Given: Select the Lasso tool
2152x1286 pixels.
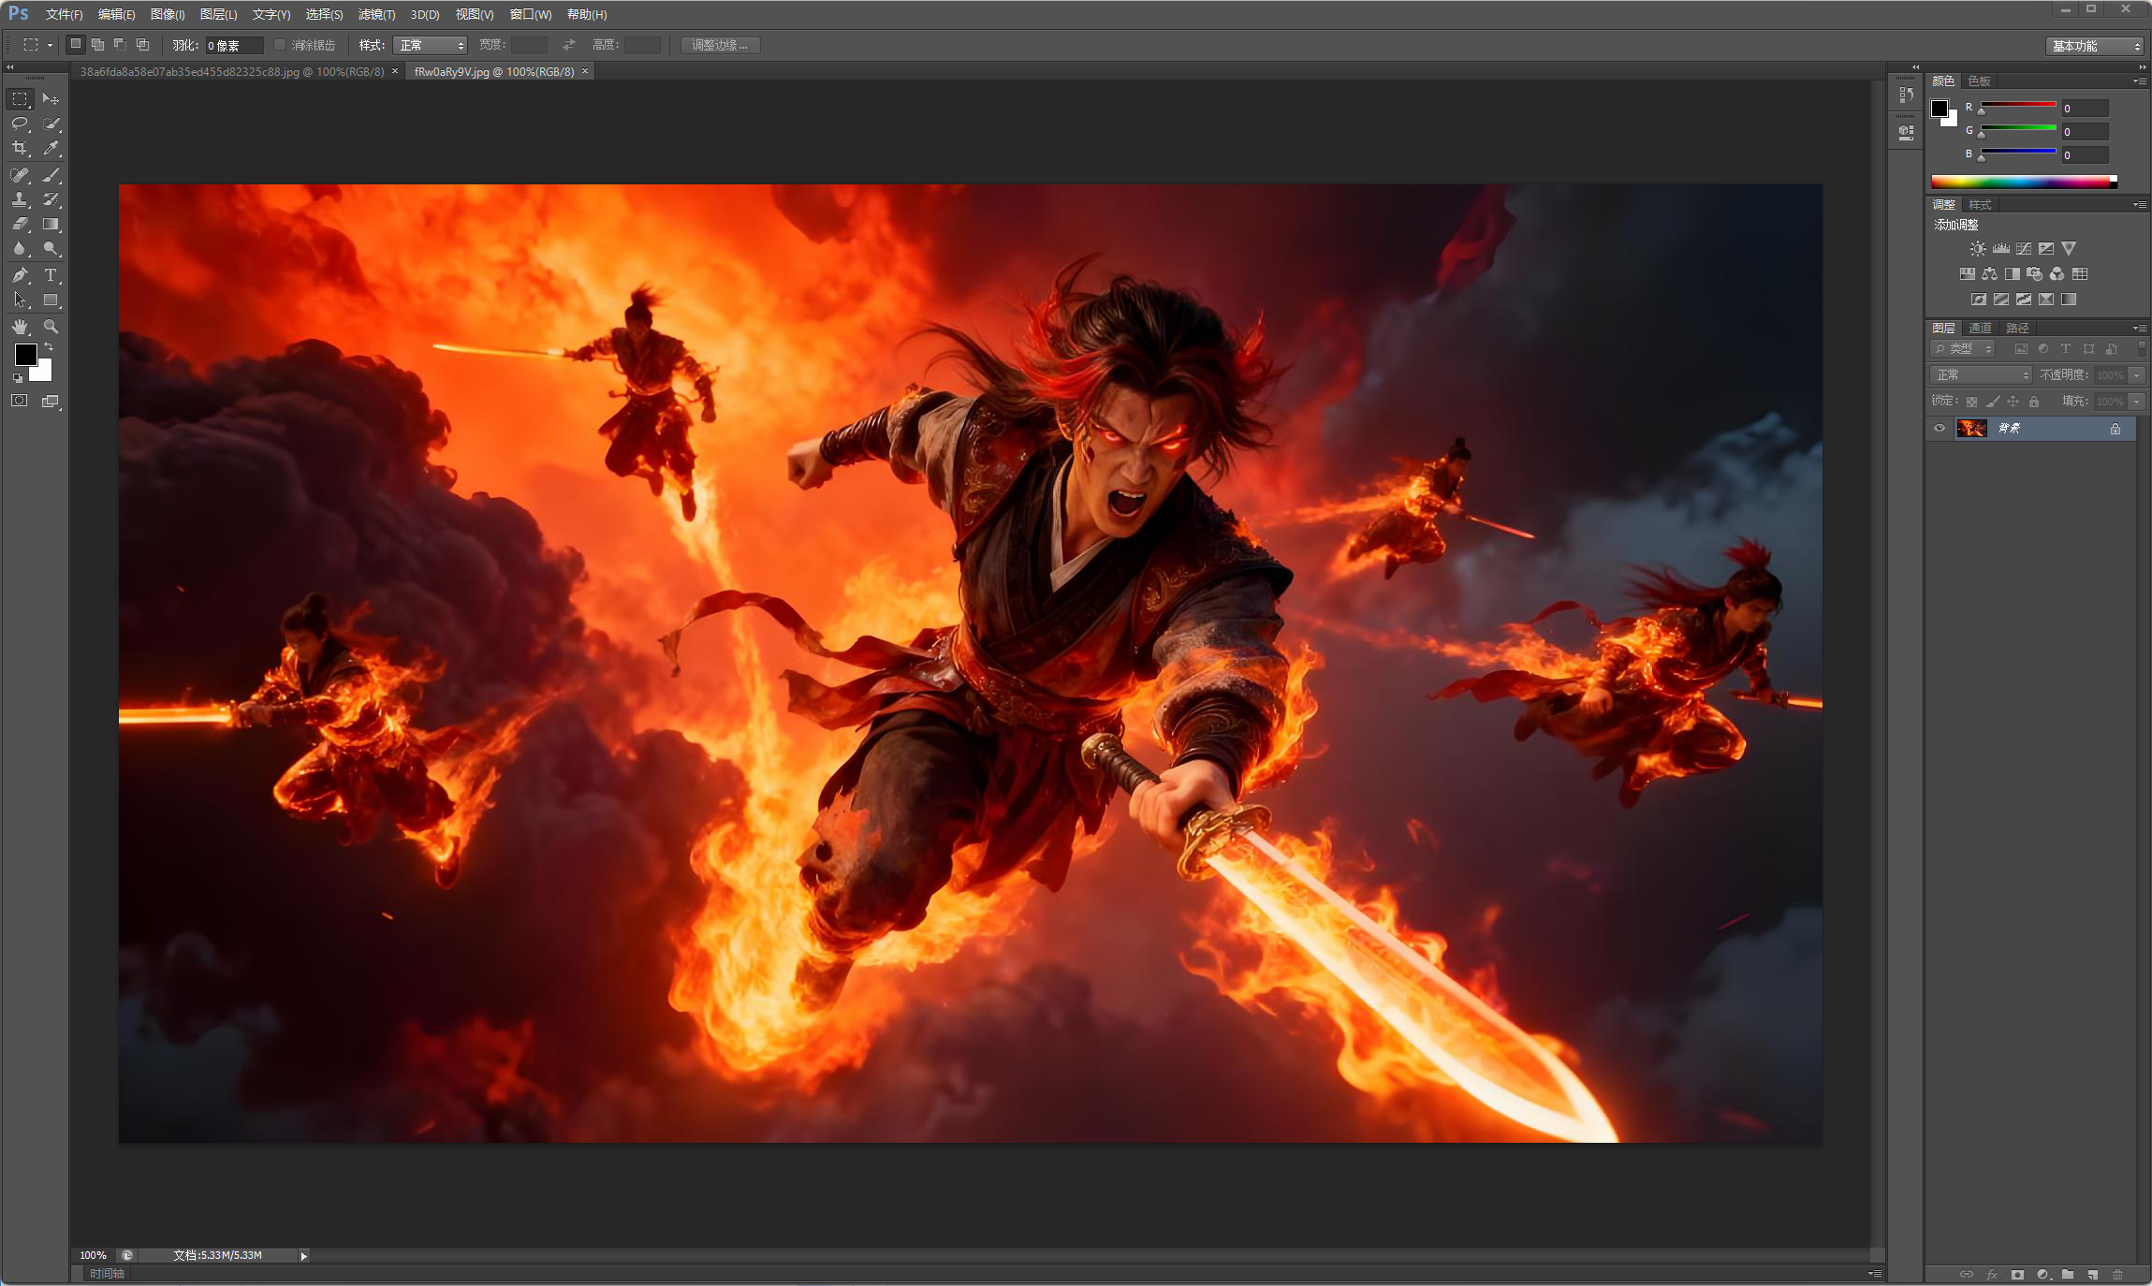Looking at the screenshot, I should [20, 124].
